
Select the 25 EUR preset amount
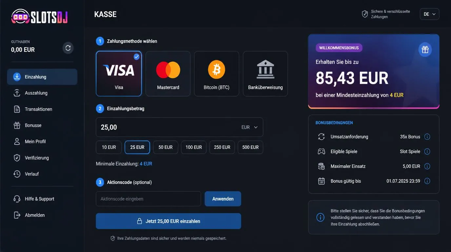tap(137, 147)
